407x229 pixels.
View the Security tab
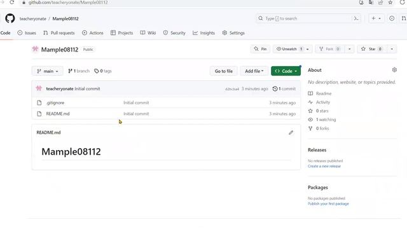[174, 33]
